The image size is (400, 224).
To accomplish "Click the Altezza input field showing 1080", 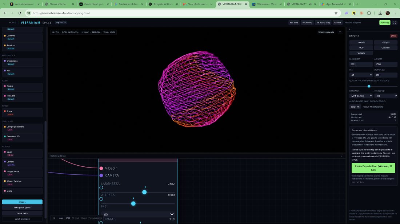I will (386, 64).
